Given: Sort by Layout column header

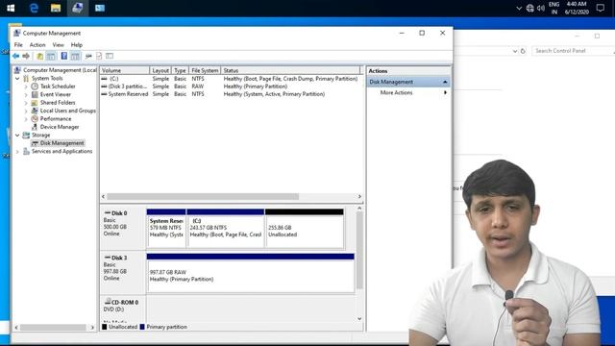Looking at the screenshot, I should 160,70.
